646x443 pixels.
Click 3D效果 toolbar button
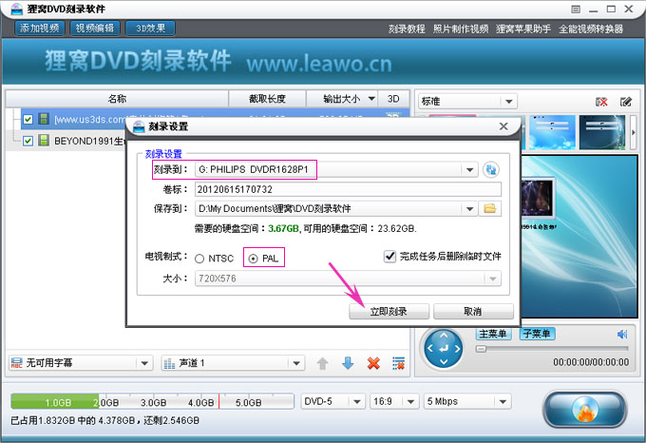[x=150, y=28]
